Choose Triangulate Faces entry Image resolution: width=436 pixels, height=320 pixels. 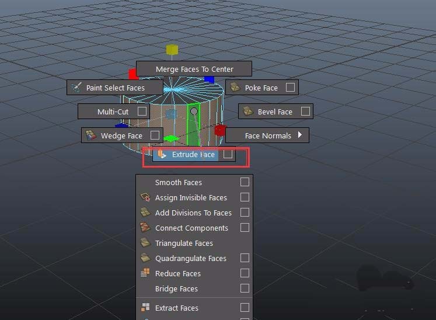[x=194, y=243]
